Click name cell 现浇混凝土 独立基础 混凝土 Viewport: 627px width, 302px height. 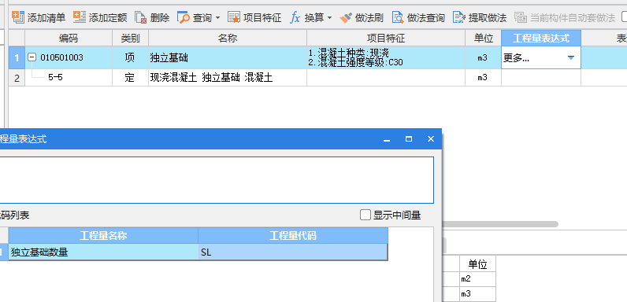pyautogui.click(x=228, y=78)
